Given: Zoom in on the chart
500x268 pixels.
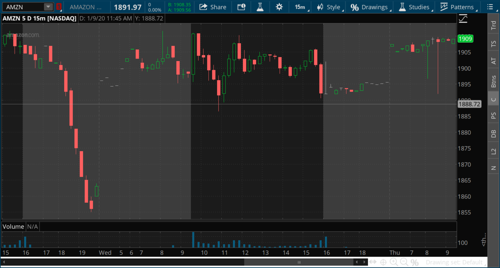Looking at the screenshot, I should pyautogui.click(x=394, y=262).
